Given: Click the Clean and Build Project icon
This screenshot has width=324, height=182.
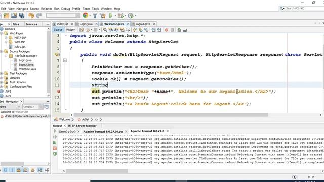Looking at the screenshot, I should tap(102, 16).
